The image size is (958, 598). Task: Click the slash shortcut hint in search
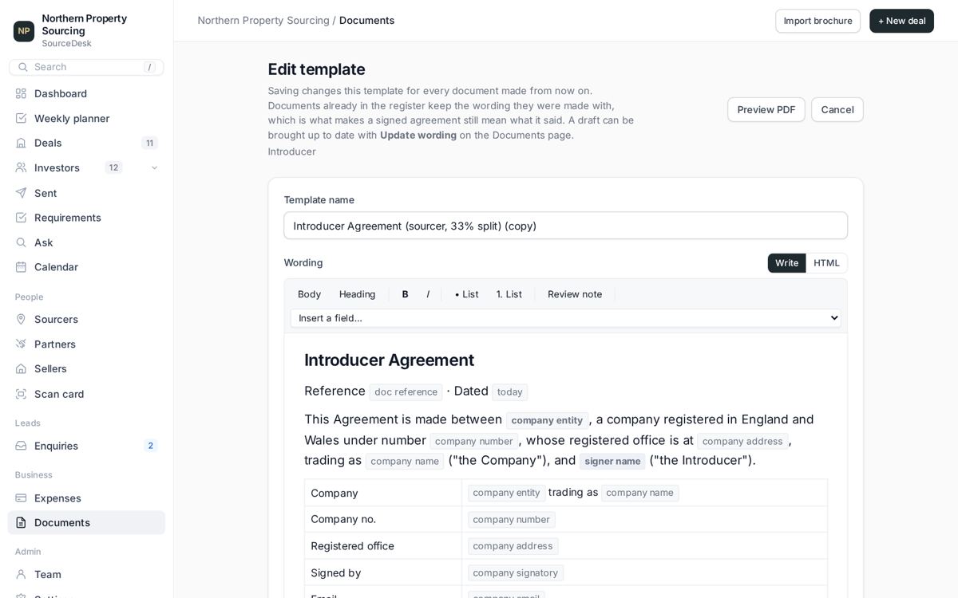pos(149,67)
